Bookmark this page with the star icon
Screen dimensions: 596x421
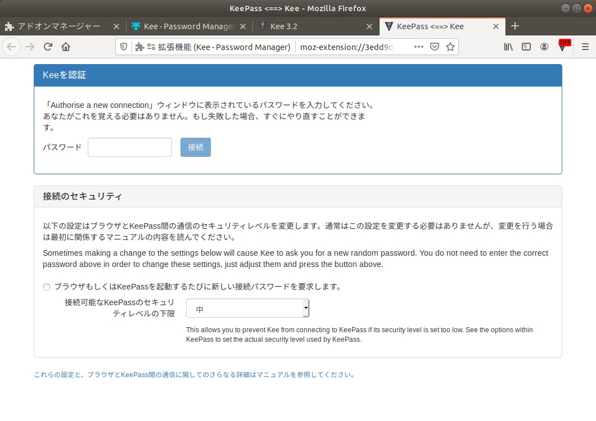450,47
